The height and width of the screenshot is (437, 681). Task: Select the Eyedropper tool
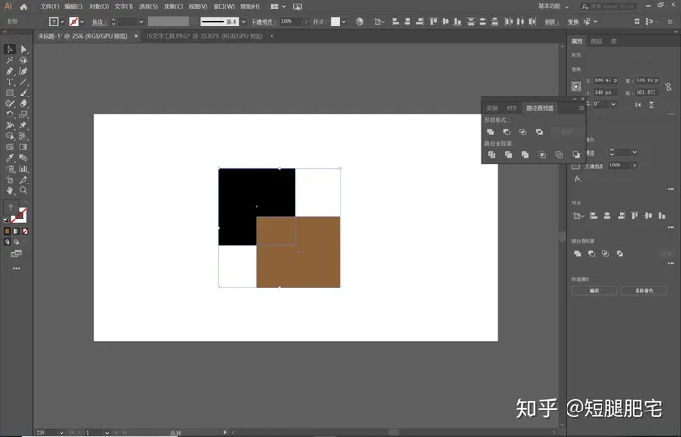(x=9, y=158)
